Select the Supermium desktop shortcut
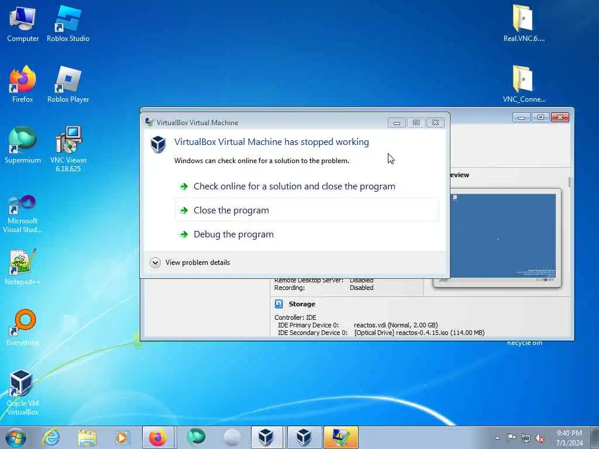The height and width of the screenshot is (449, 599). [23, 145]
